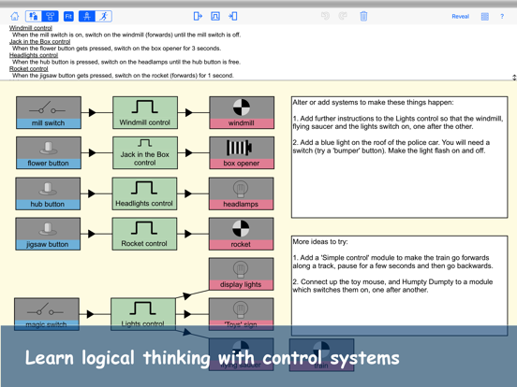Screen dimensions: 517x387
Task: Select the 'Toys' sign output block
Action: click(x=241, y=314)
